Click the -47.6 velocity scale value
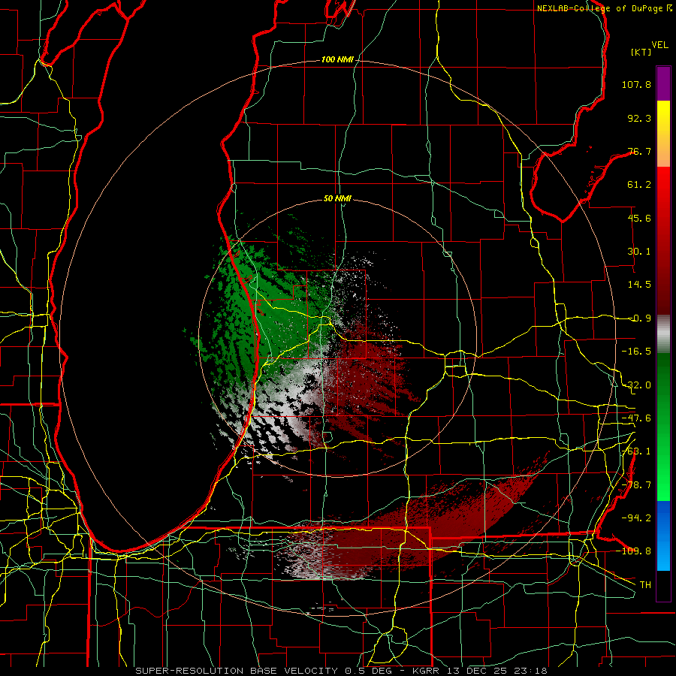Screen dimensions: 676x676 point(636,418)
